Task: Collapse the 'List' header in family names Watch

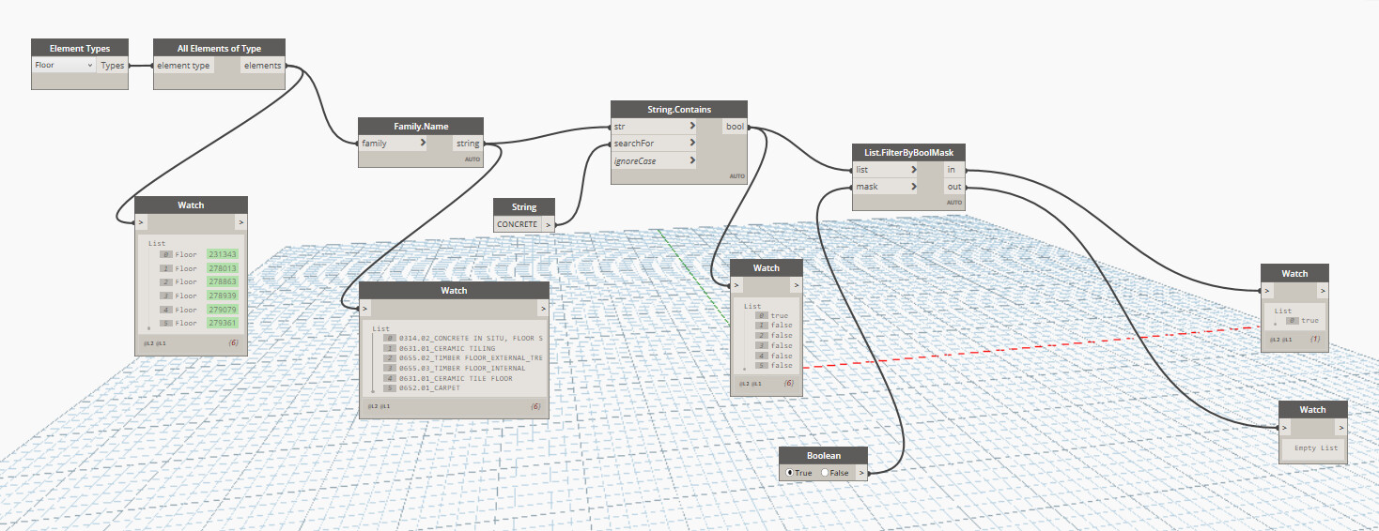Action: pyautogui.click(x=380, y=328)
